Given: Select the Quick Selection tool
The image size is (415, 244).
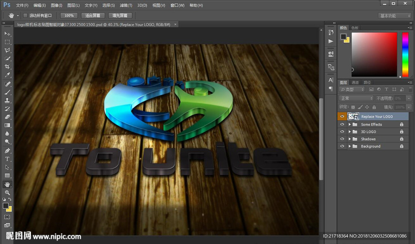Looking at the screenshot, I should point(7,58).
